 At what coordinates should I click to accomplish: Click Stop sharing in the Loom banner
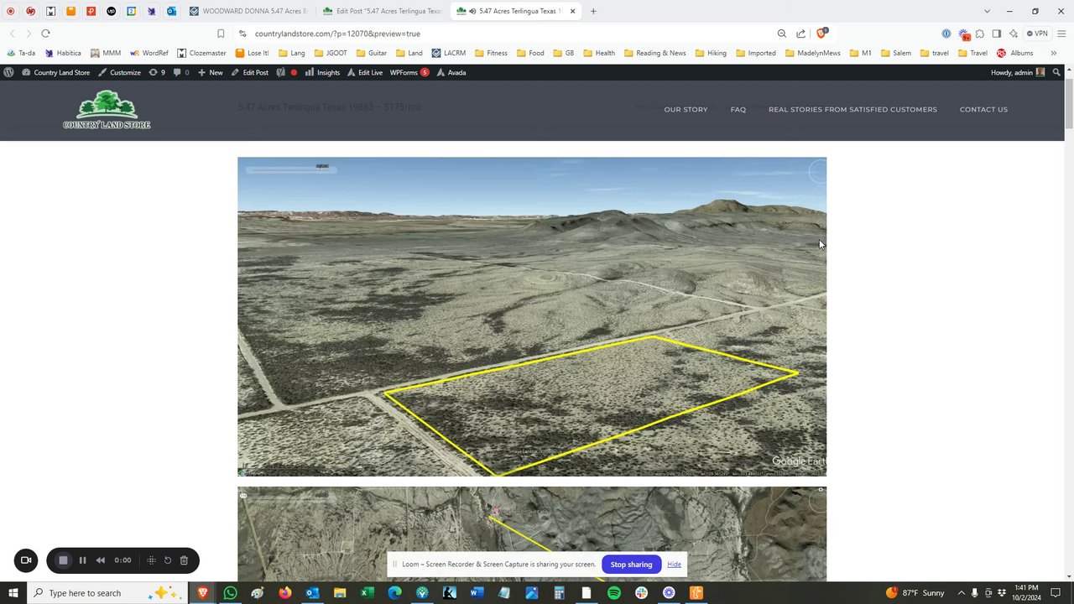tap(631, 565)
